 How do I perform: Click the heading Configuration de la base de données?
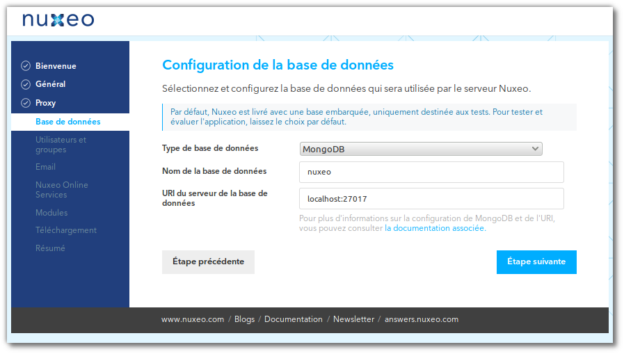[278, 65]
